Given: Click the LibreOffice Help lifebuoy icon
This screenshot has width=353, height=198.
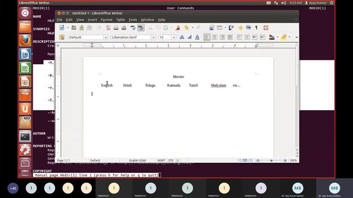Looking at the screenshot, I should tap(266, 28).
